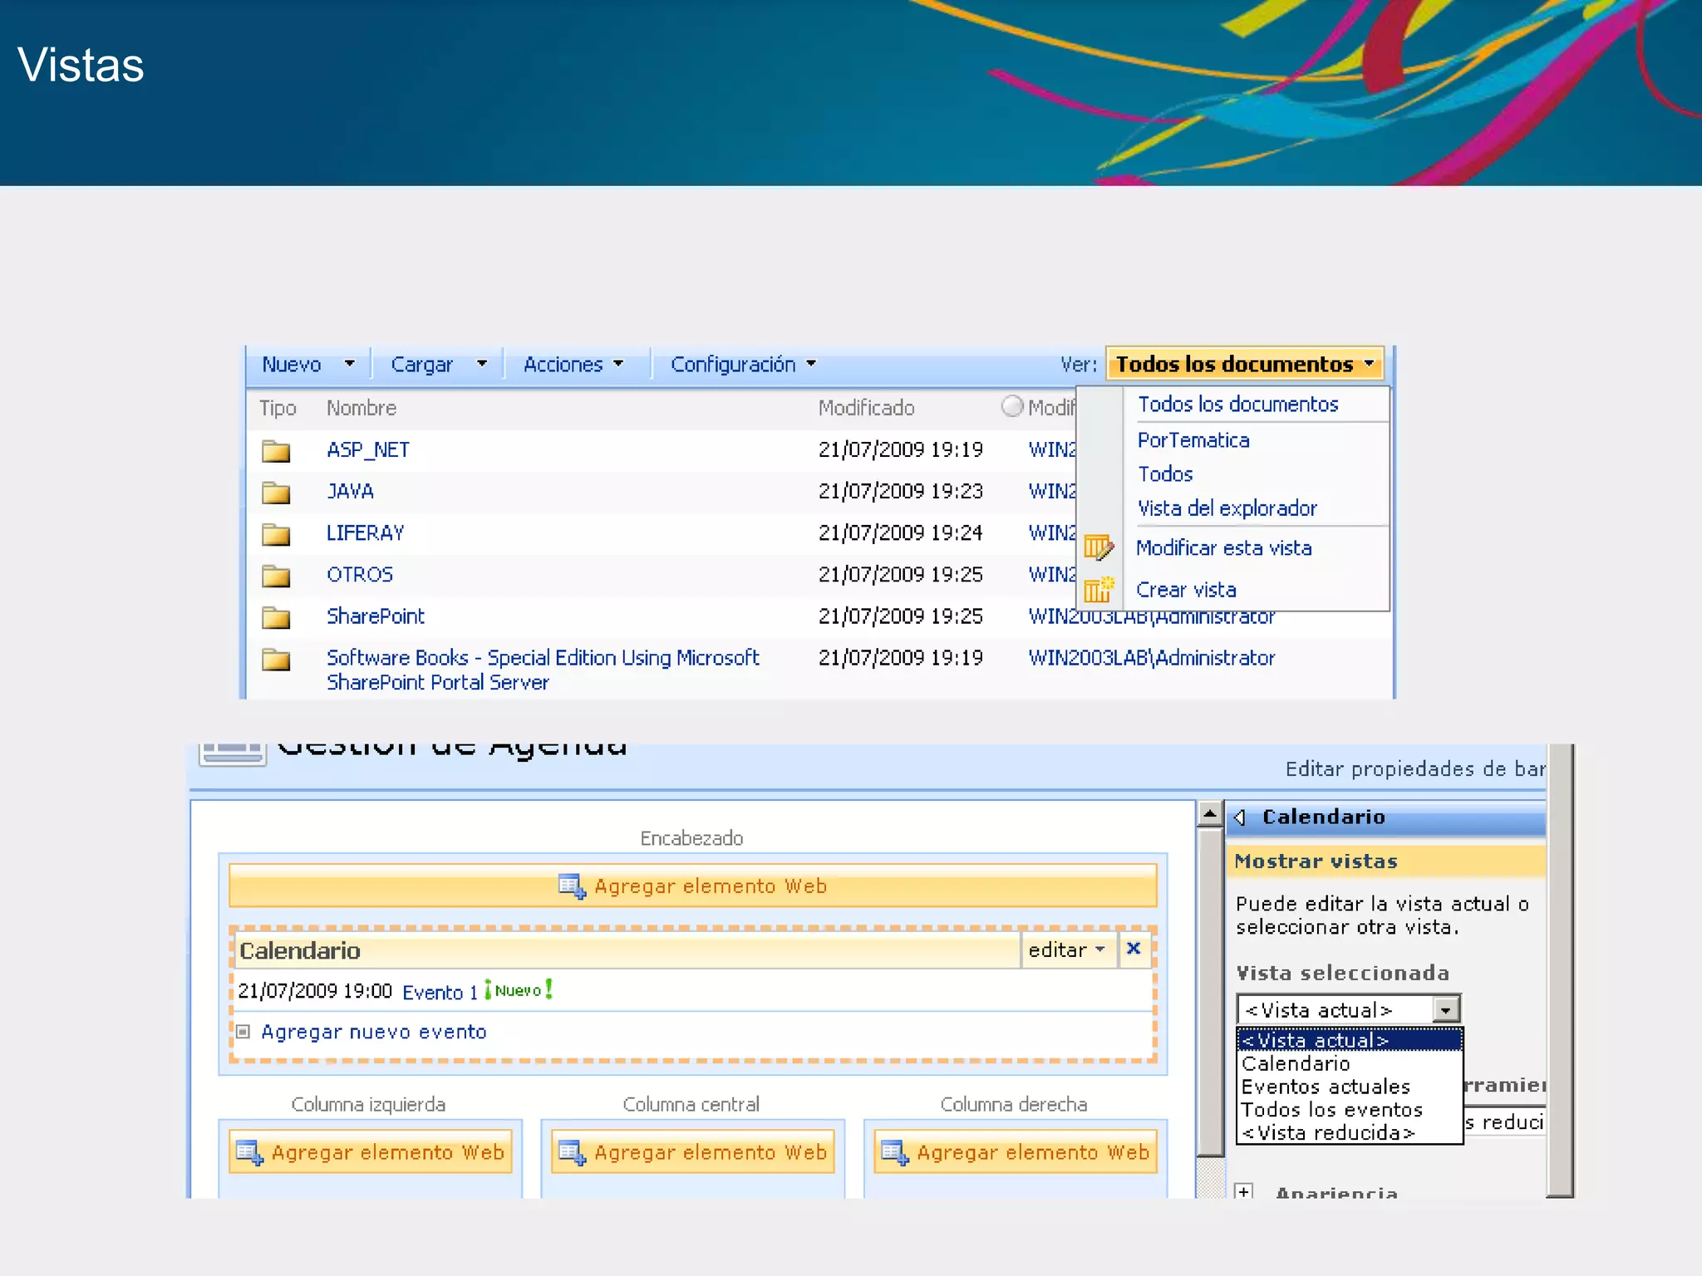Open the Evento 1 link
This screenshot has height=1276, width=1702.
click(440, 992)
